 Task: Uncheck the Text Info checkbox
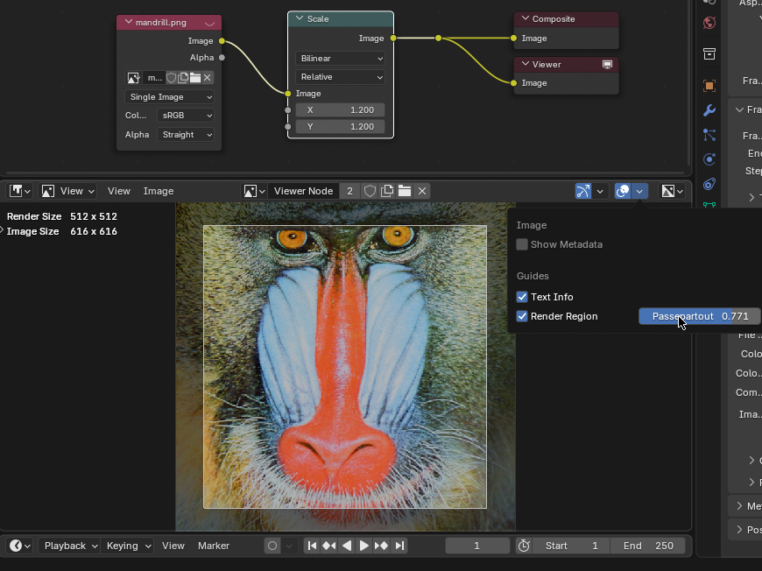point(522,297)
